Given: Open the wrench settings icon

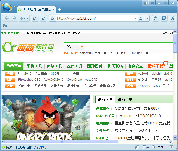Looking at the screenshot, I should coord(173,18).
